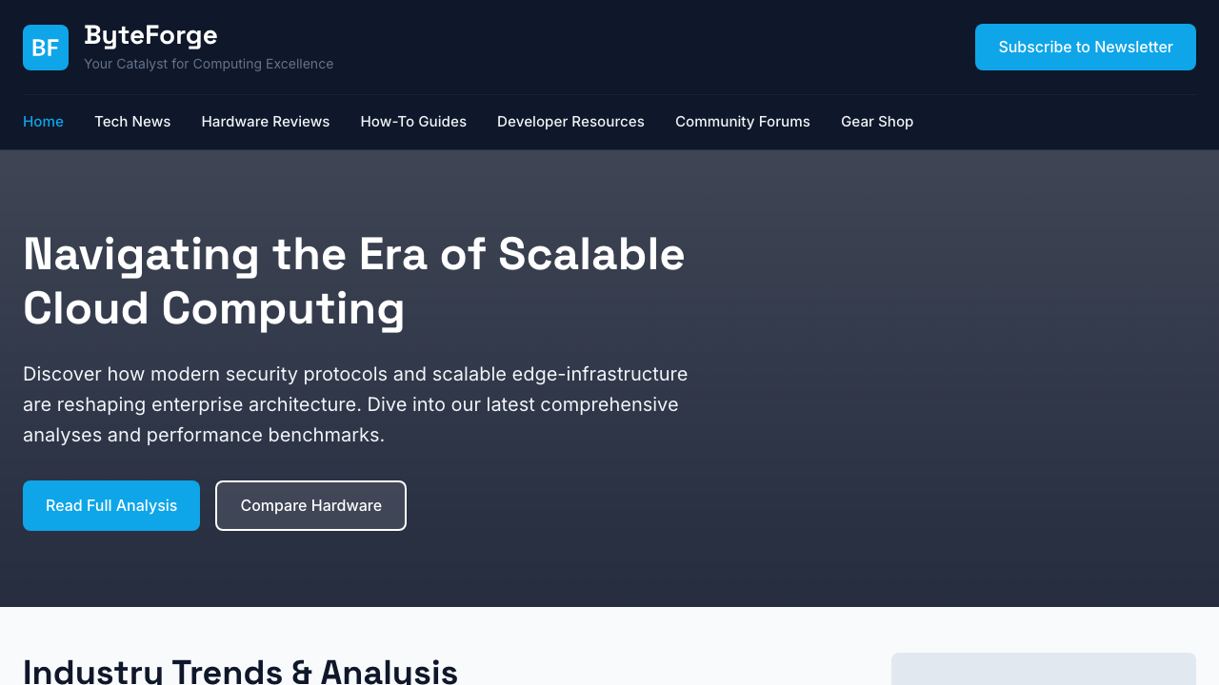This screenshot has width=1219, height=685.
Task: Navigate to How-To Guides
Action: [x=413, y=122]
